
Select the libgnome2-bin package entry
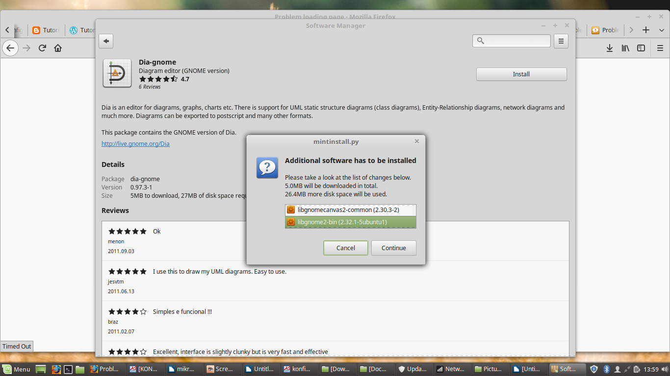pyautogui.click(x=350, y=222)
